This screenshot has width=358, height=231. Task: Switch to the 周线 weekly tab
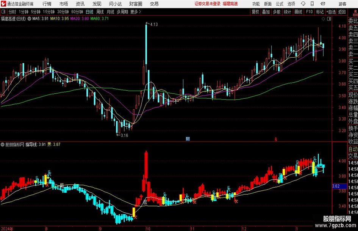pos(100,12)
